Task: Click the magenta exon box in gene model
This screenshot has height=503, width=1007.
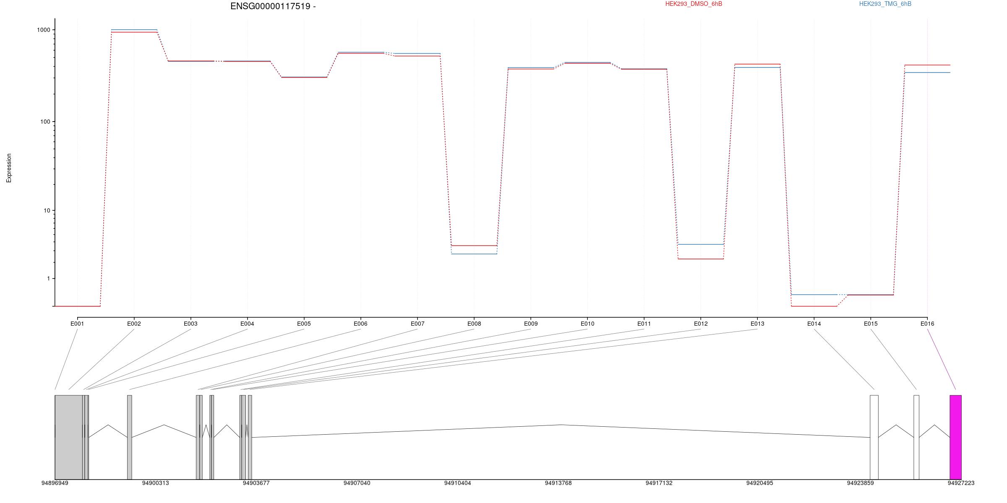Action: point(955,437)
